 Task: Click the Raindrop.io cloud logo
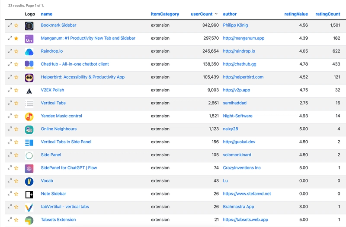[29, 52]
